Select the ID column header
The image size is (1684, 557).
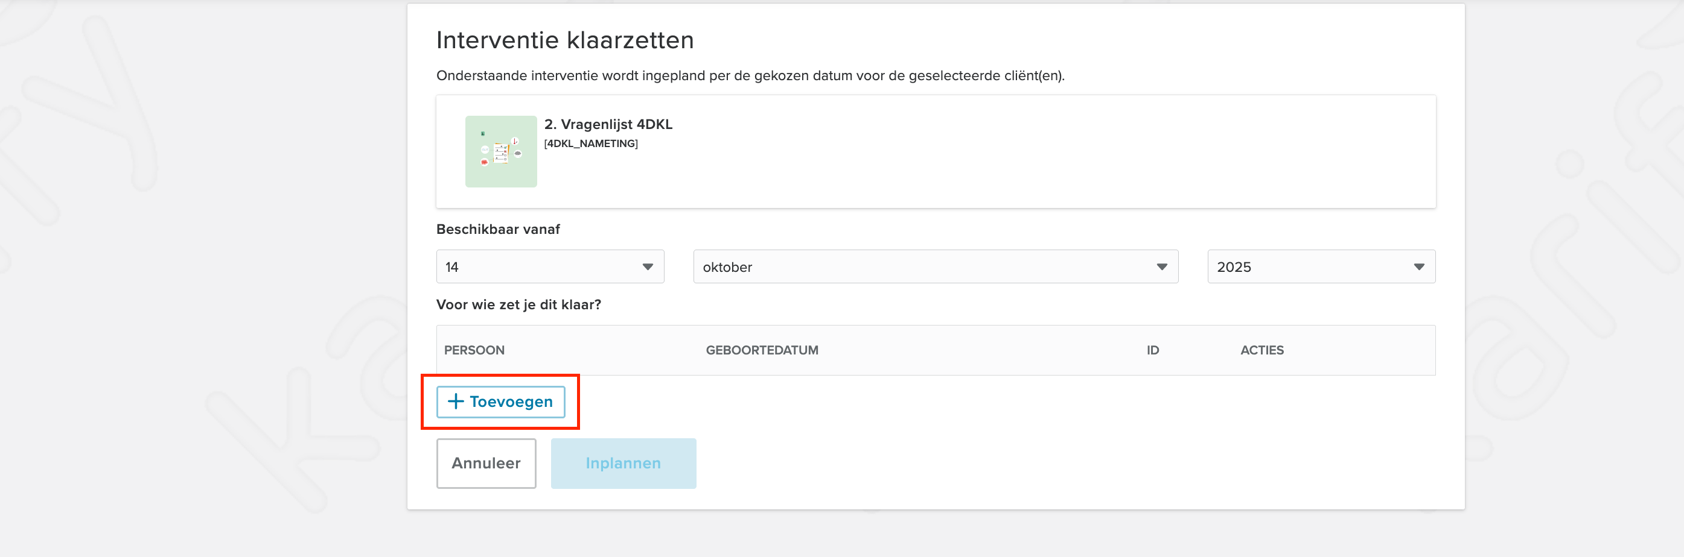coord(1152,351)
